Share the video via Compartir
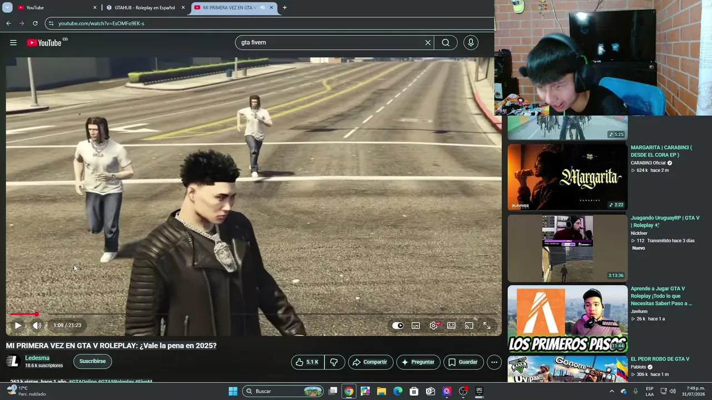 [370, 362]
